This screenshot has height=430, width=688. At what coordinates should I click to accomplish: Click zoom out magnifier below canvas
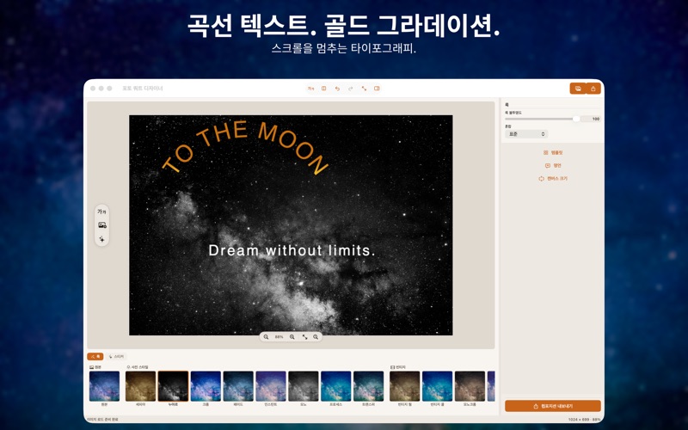266,337
